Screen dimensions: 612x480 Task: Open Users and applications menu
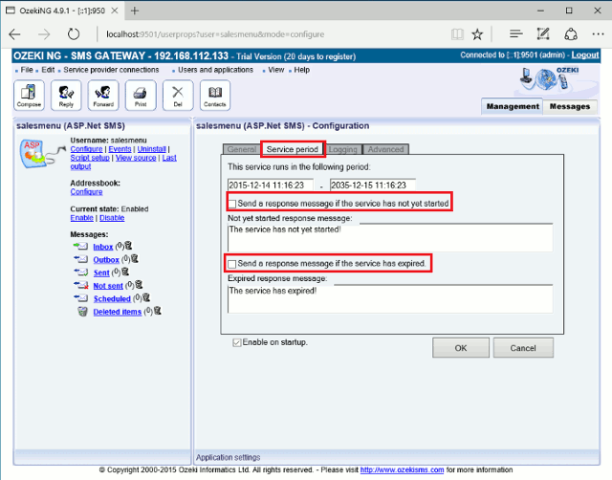tap(215, 70)
